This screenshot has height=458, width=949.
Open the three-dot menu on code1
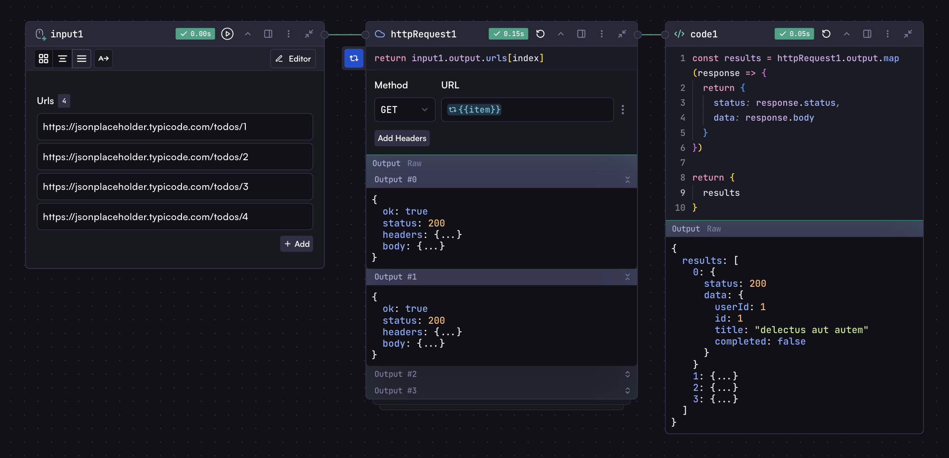click(x=887, y=34)
